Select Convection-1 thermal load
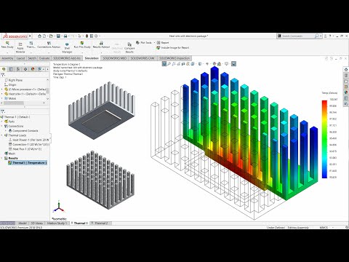 [28, 145]
